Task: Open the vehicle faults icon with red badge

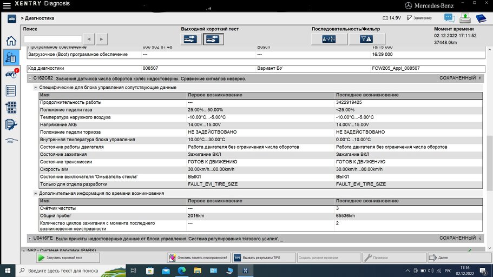Action: tap(12, 74)
